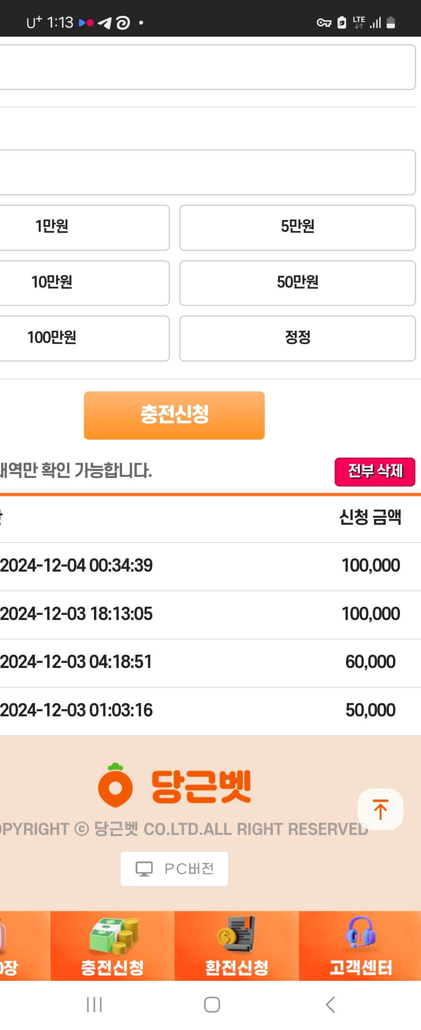
Task: Switch to PC버전 link
Action: point(174,869)
